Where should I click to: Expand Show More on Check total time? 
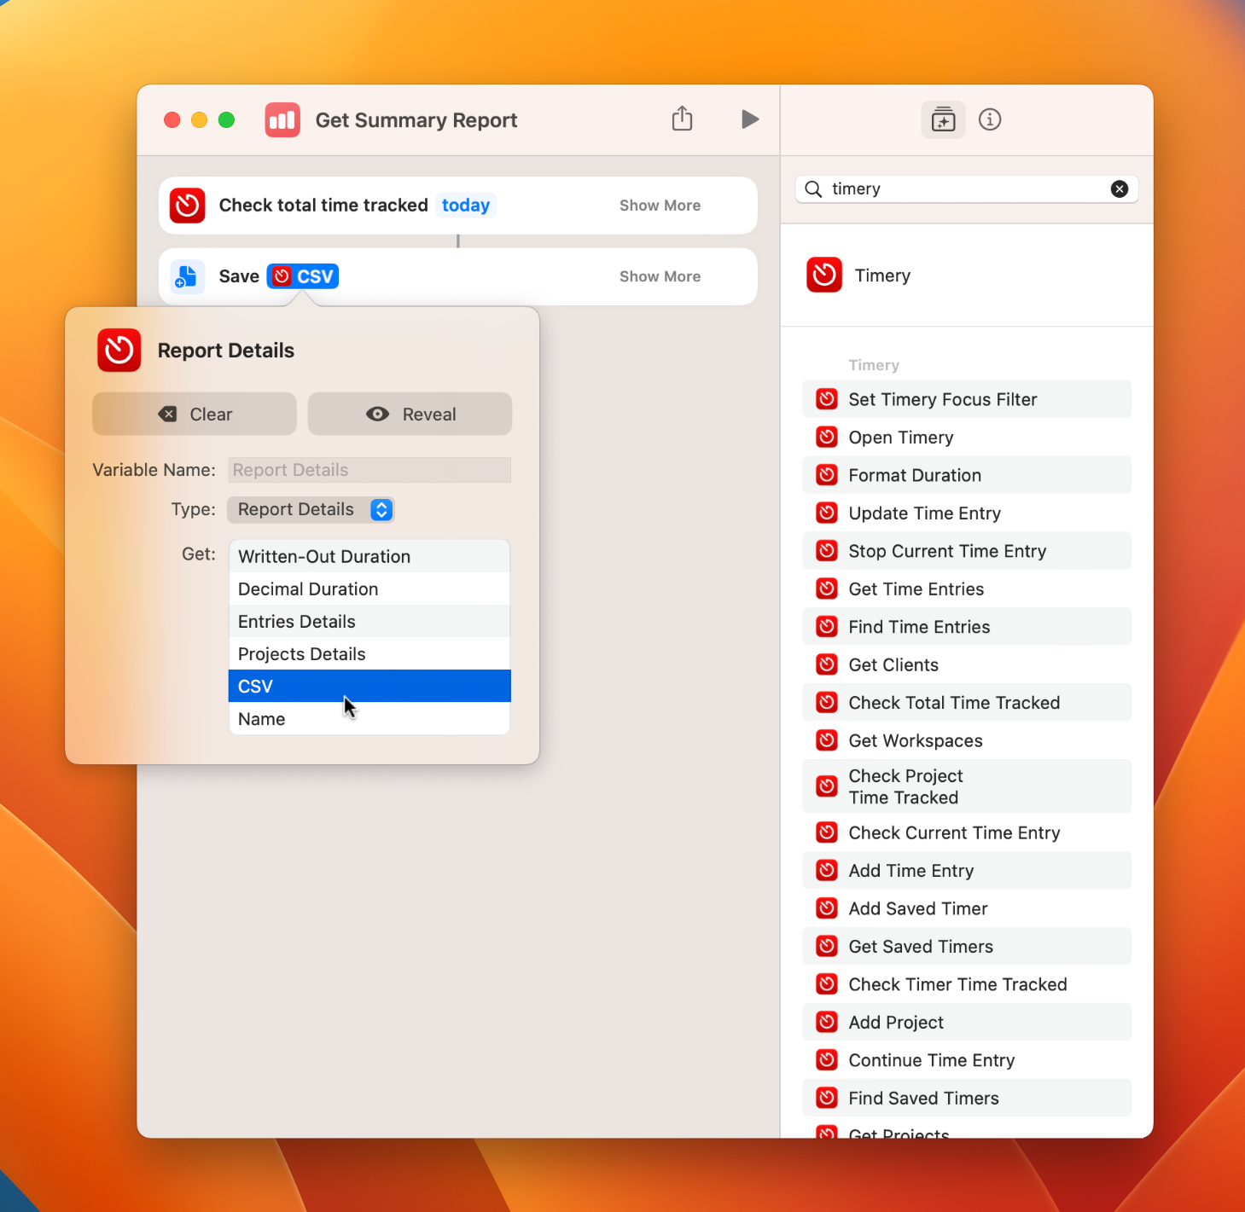pos(660,206)
